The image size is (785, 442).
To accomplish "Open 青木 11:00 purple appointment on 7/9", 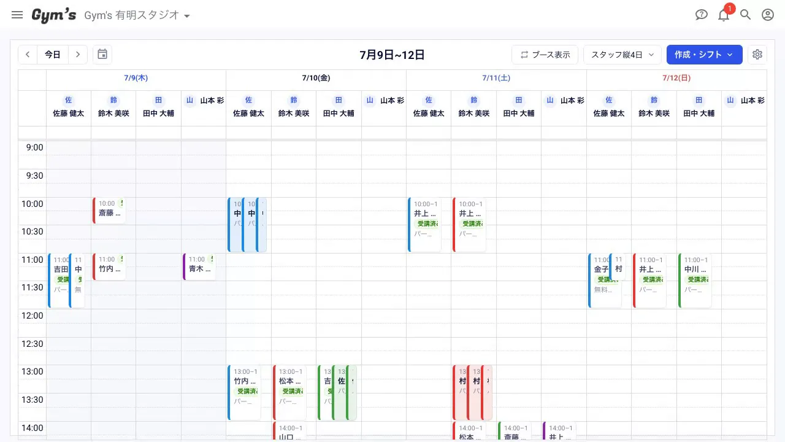I will 199,266.
